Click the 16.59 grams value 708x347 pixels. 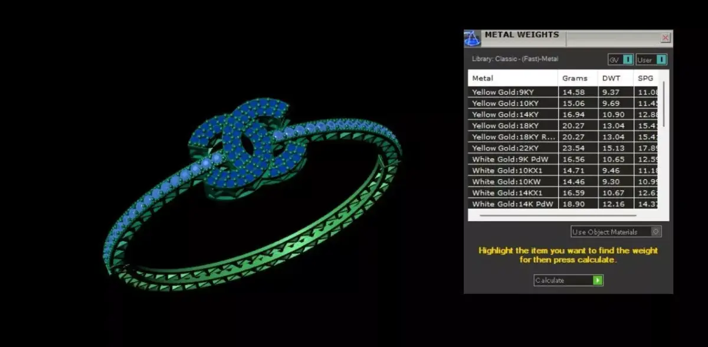(574, 193)
